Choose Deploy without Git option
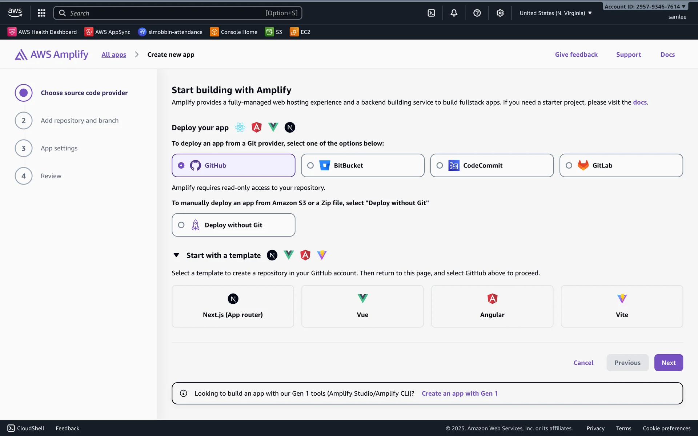Viewport: 698px width, 436px height. (233, 225)
